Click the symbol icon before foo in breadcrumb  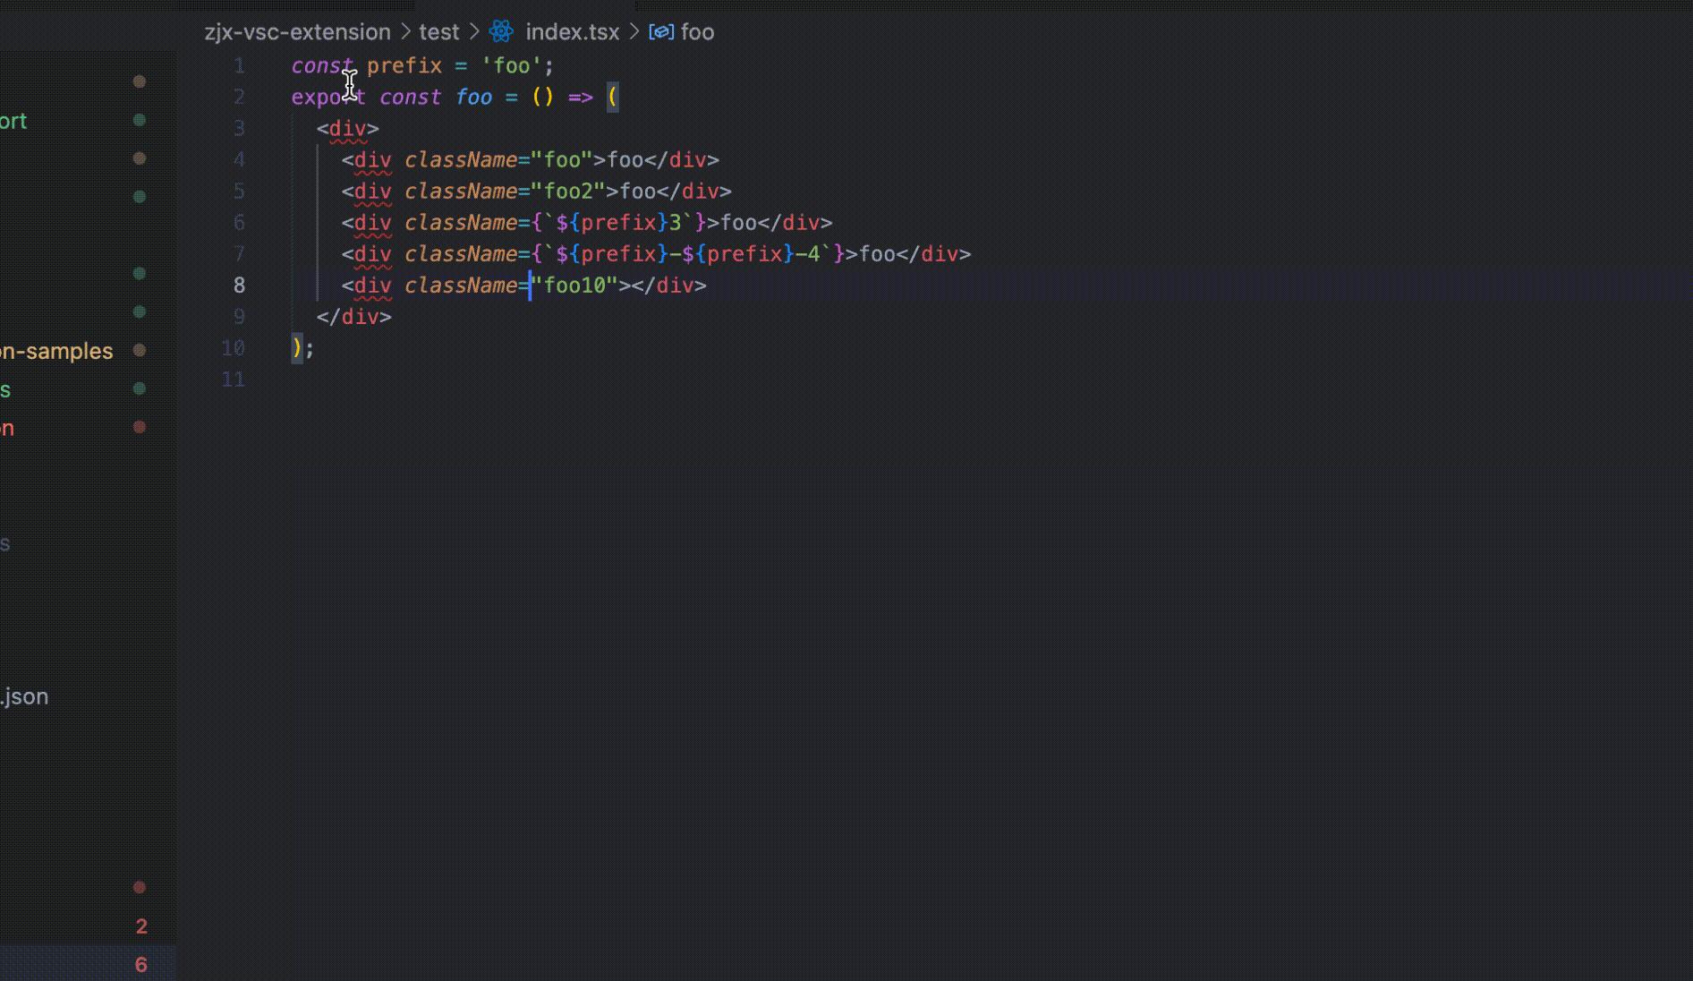point(662,32)
